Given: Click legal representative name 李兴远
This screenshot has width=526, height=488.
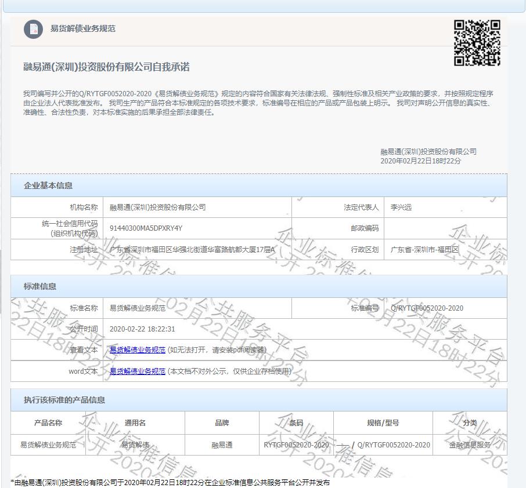Looking at the screenshot, I should (x=401, y=207).
